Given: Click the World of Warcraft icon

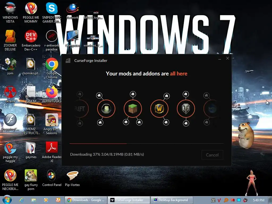Looking at the screenshot, I should coord(159,109).
